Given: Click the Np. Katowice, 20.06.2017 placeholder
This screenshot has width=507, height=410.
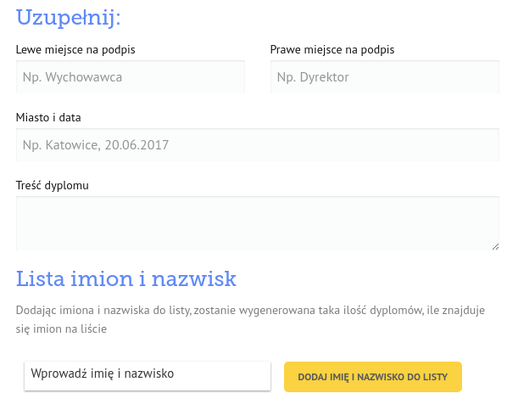Looking at the screenshot, I should 96,145.
